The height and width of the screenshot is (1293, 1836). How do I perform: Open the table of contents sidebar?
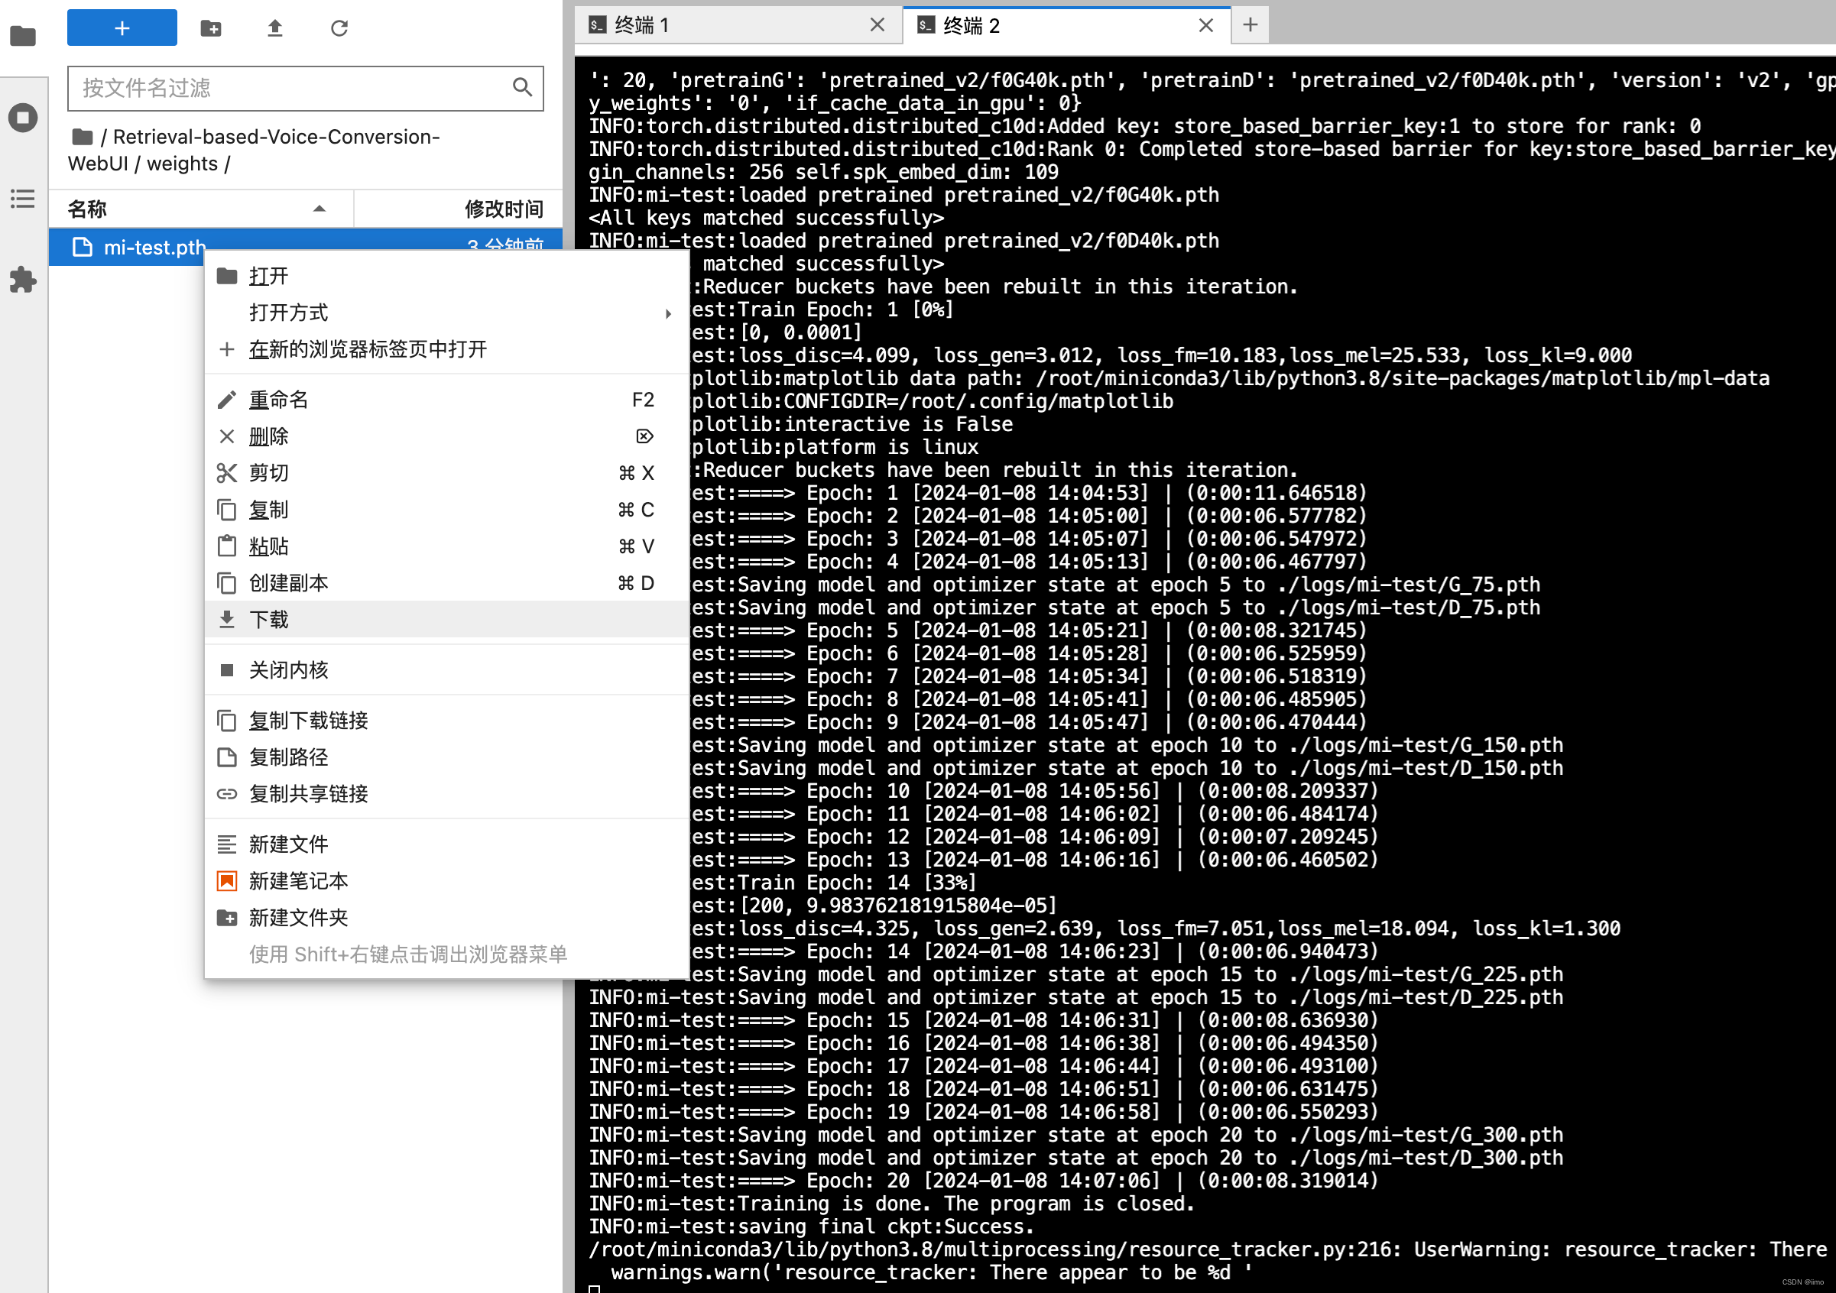[x=22, y=199]
